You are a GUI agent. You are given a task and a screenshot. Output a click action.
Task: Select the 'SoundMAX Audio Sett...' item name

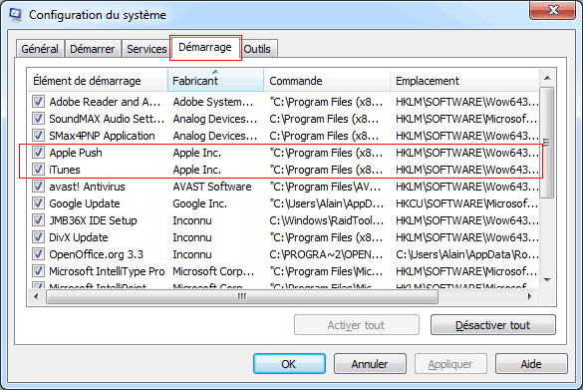click(x=107, y=119)
